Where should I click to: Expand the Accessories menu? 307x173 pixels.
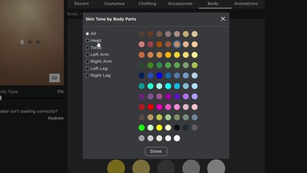(182, 3)
